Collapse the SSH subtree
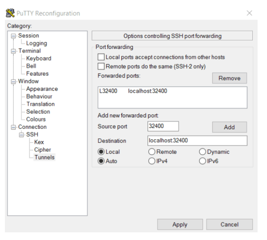The height and width of the screenshot is (240, 267). [x=21, y=134]
